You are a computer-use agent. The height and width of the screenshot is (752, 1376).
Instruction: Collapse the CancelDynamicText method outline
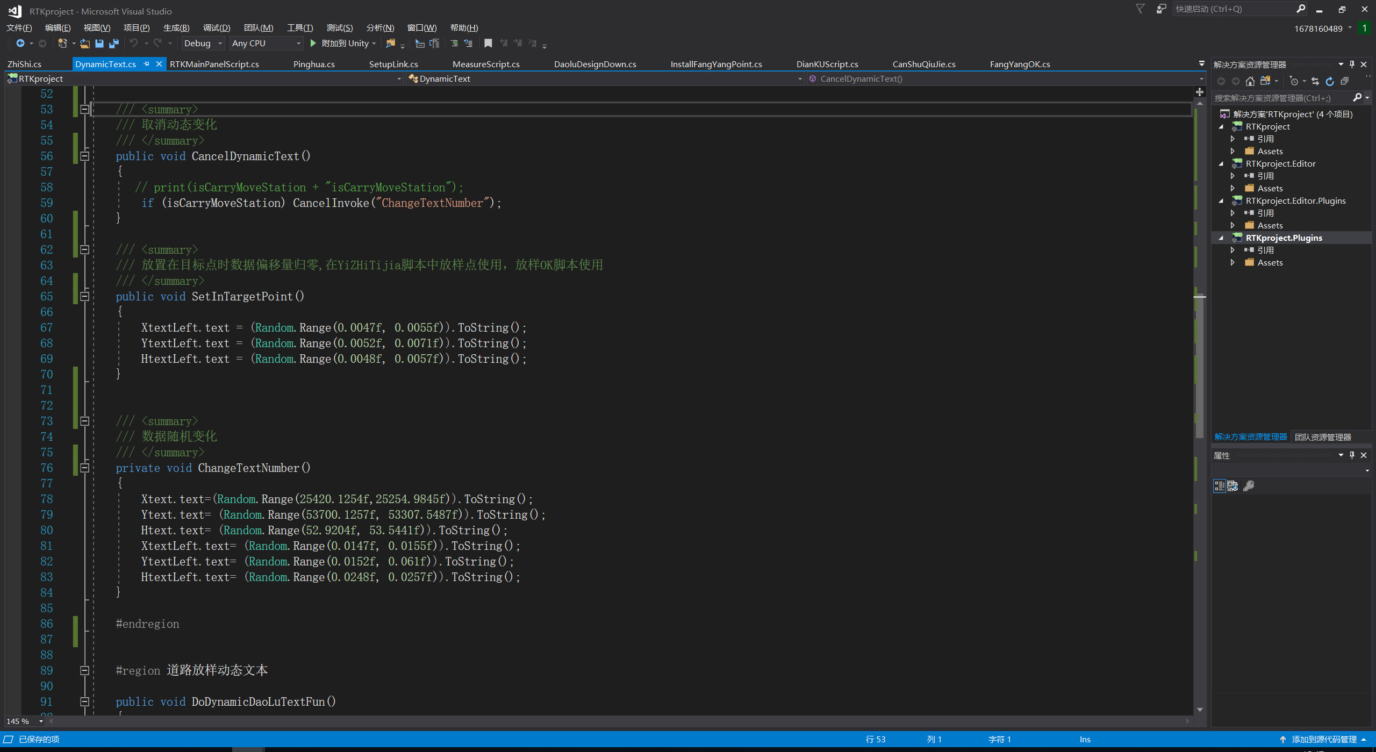coord(84,156)
